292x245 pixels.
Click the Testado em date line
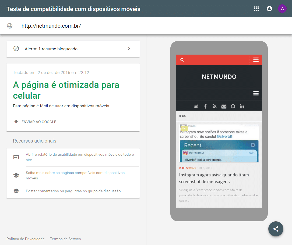[51, 73]
